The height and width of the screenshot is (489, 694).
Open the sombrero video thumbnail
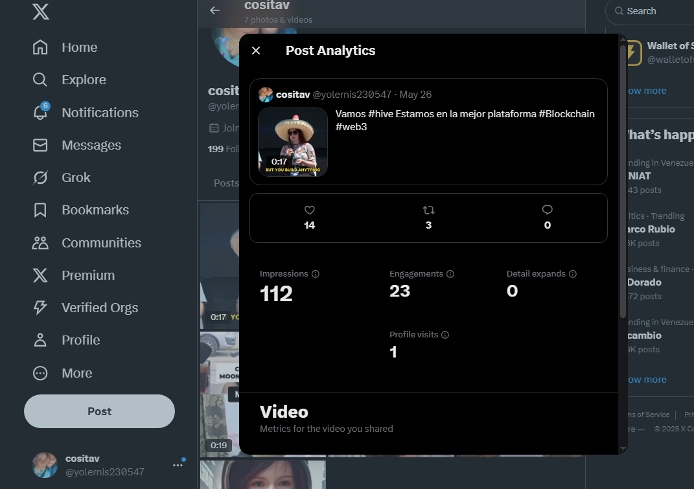click(x=293, y=142)
